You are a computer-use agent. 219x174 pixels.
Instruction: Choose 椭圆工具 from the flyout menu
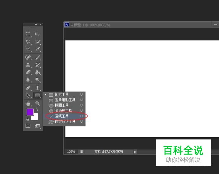point(64,105)
